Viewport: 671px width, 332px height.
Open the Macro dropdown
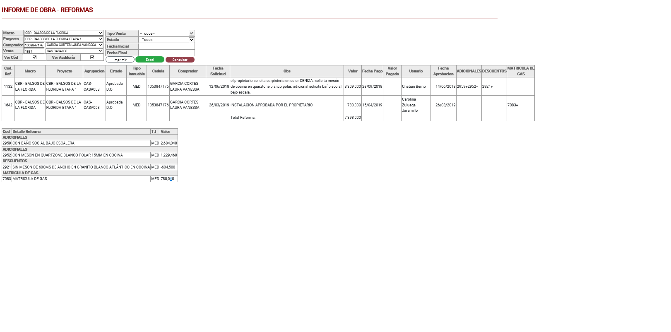click(63, 33)
